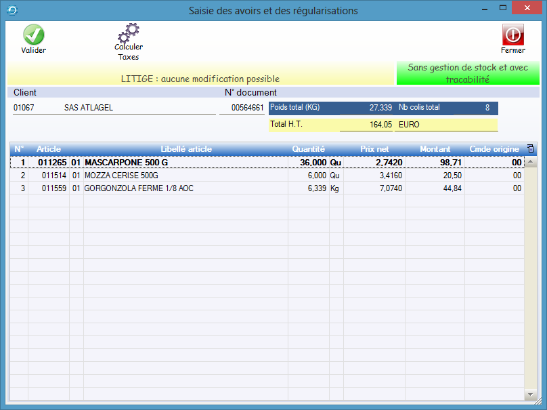This screenshot has height=410, width=547.
Task: Click the Prix net column header
Action: click(374, 149)
